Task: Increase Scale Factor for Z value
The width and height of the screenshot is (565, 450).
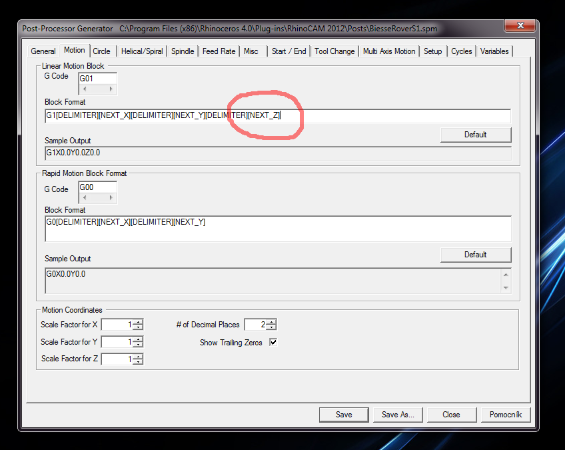Action: click(137, 357)
